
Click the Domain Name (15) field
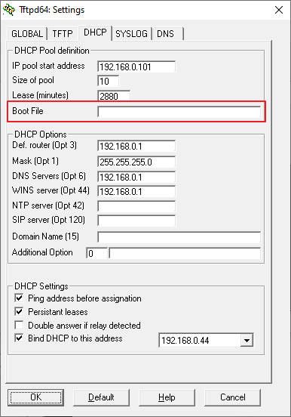click(x=179, y=237)
